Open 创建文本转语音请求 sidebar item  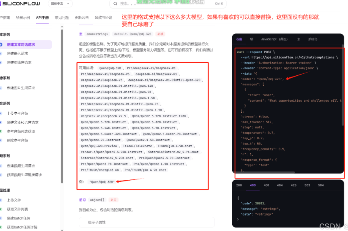(x=22, y=122)
